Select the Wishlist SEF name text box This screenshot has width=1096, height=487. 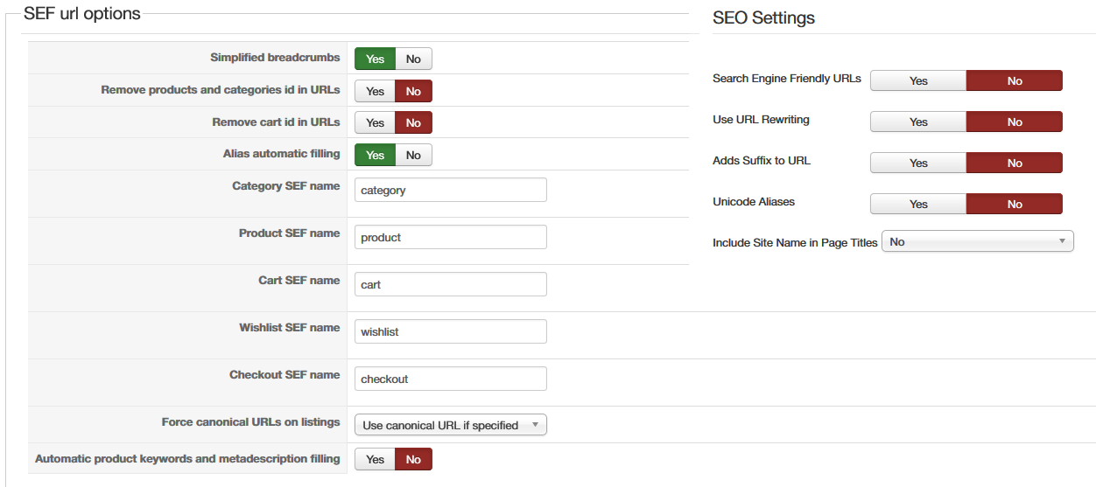tap(450, 331)
